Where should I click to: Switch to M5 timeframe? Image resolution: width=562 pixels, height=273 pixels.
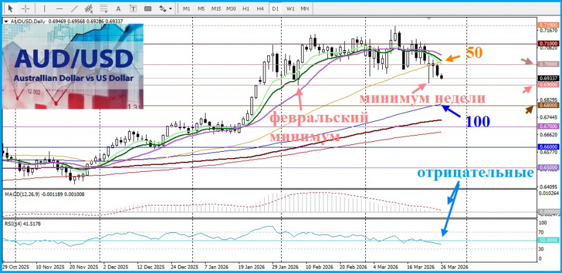point(201,8)
